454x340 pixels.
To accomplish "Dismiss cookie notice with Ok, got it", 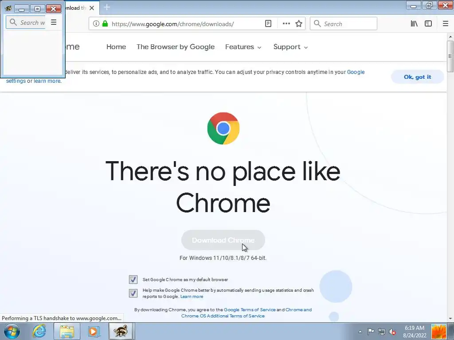I will tap(417, 77).
